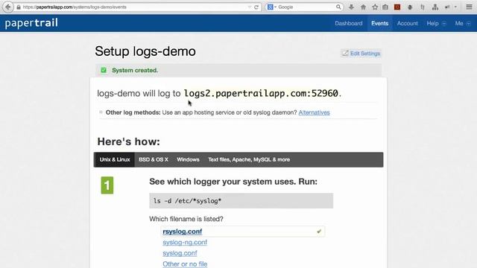477x268 pixels.
Task: Open the Alternatives link
Action: pyautogui.click(x=314, y=112)
